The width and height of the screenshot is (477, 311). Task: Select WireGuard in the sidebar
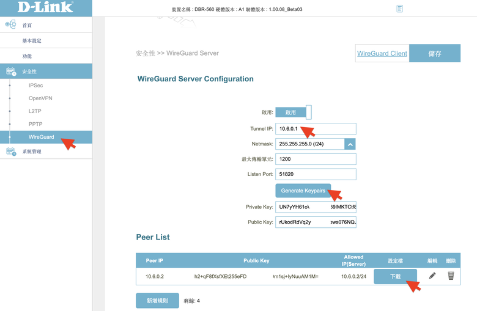pos(46,137)
